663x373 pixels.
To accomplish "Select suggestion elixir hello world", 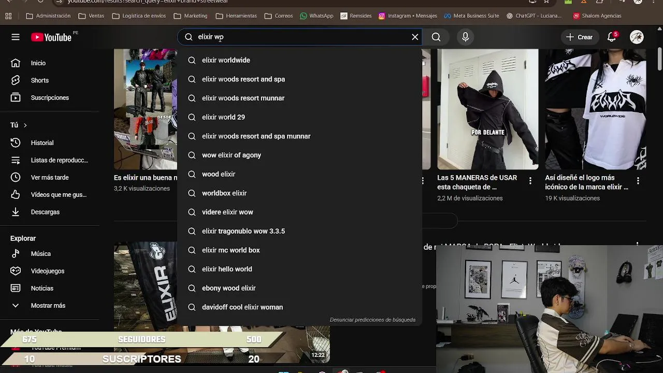I will (x=299, y=269).
